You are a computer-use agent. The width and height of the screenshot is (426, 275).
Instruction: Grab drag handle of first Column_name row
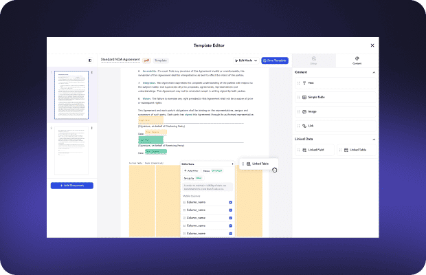click(184, 202)
